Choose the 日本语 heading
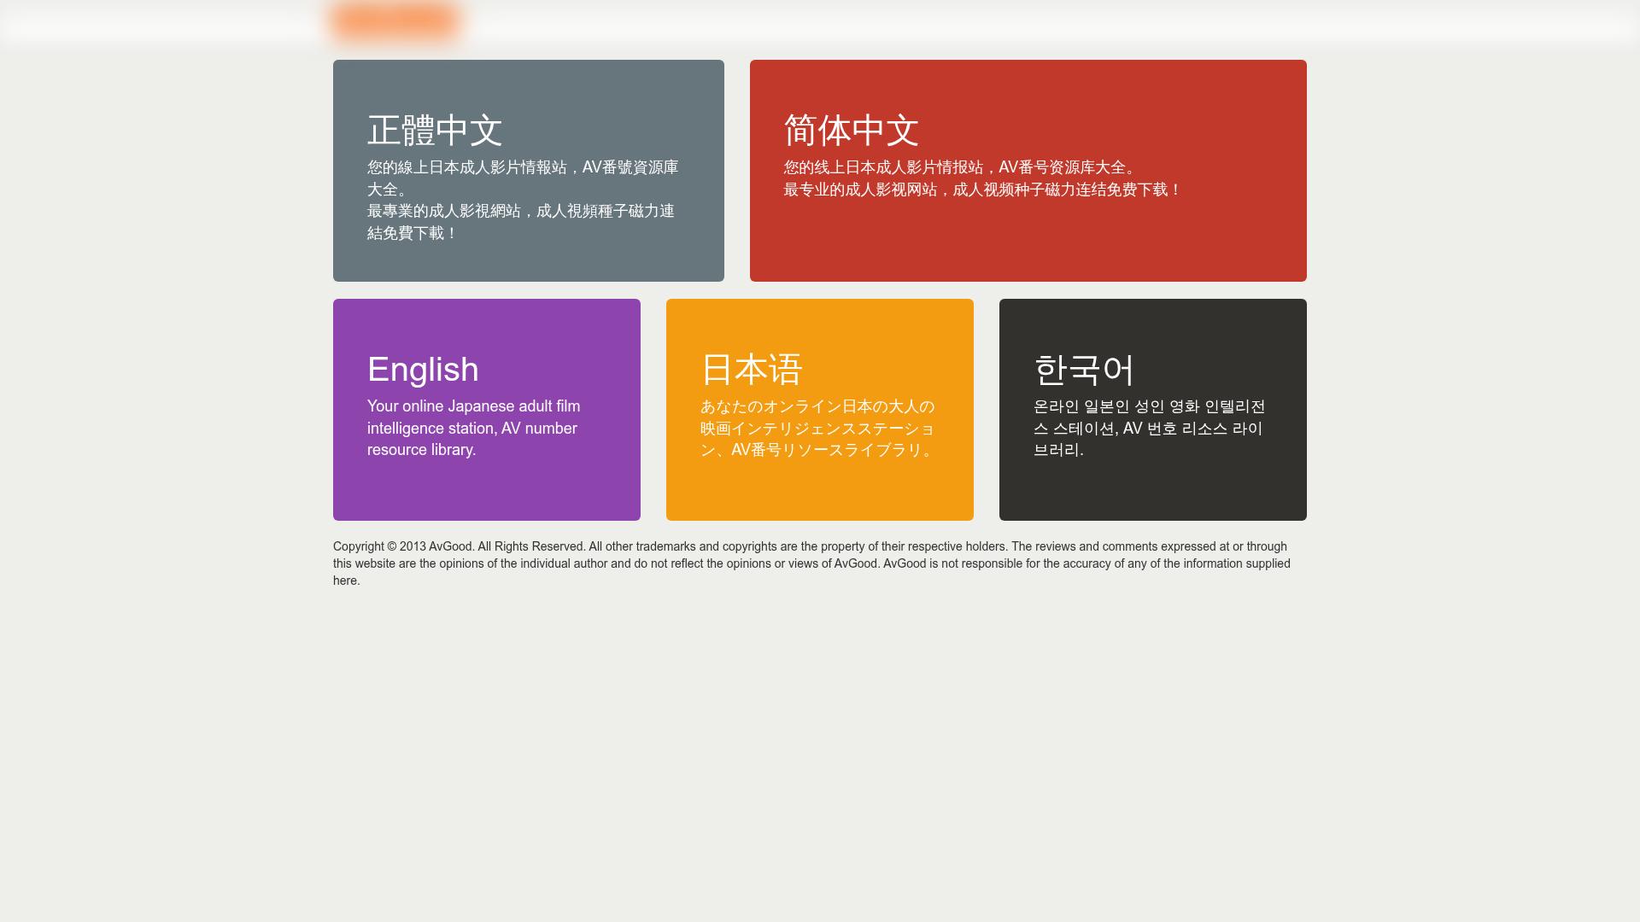This screenshot has height=922, width=1640. coord(751,369)
